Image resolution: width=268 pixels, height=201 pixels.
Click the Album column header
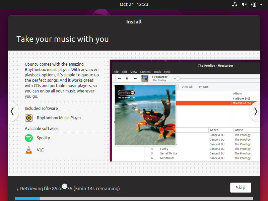246,93
